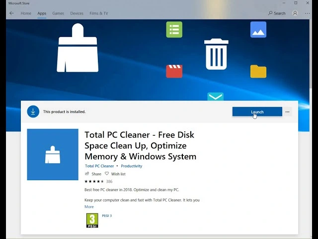Viewport: 318px width, 239px height.
Task: Open the Home tab
Action: point(26,13)
